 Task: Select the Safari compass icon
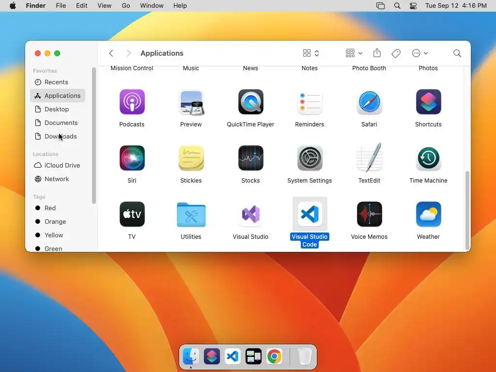tap(369, 102)
